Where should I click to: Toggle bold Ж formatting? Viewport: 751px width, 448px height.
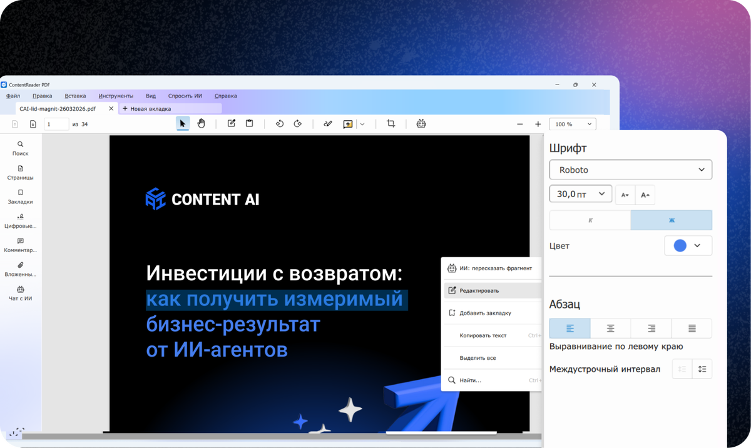[x=672, y=220]
